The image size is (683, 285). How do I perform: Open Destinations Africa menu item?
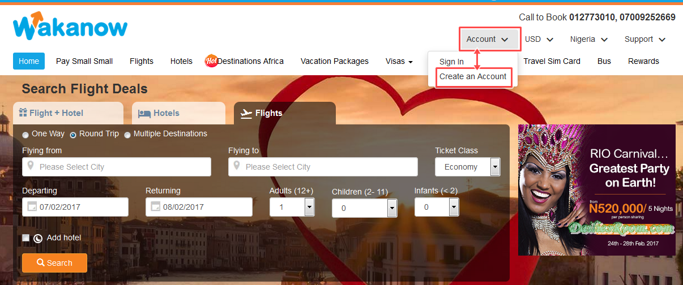[251, 61]
